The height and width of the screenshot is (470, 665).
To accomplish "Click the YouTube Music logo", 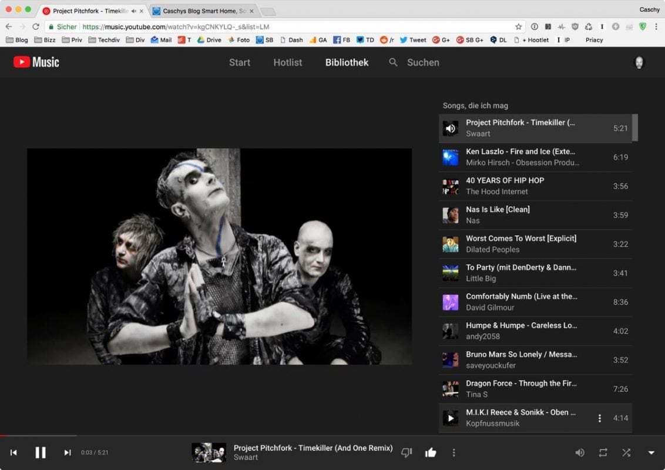I will click(36, 62).
